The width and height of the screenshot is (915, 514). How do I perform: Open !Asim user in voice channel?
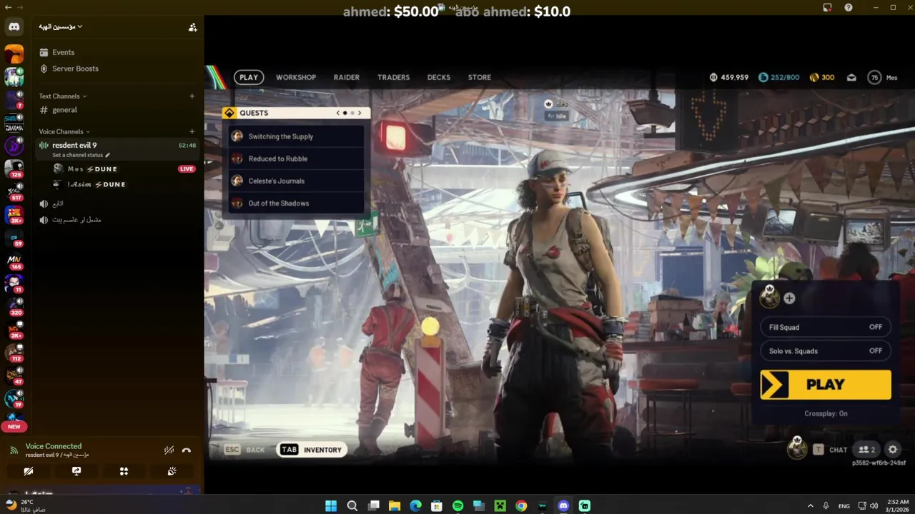[90, 184]
